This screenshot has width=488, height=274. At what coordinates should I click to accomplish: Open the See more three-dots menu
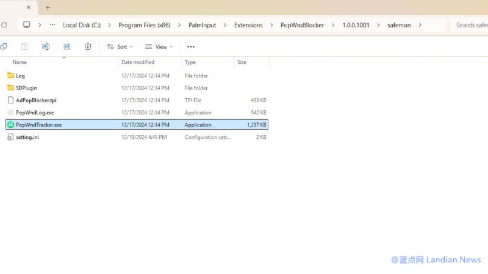[x=191, y=46]
